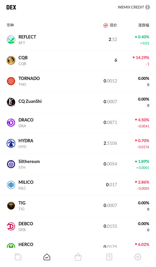Tap the DRACO purple coin logo
156x267 pixels.
(11, 123)
